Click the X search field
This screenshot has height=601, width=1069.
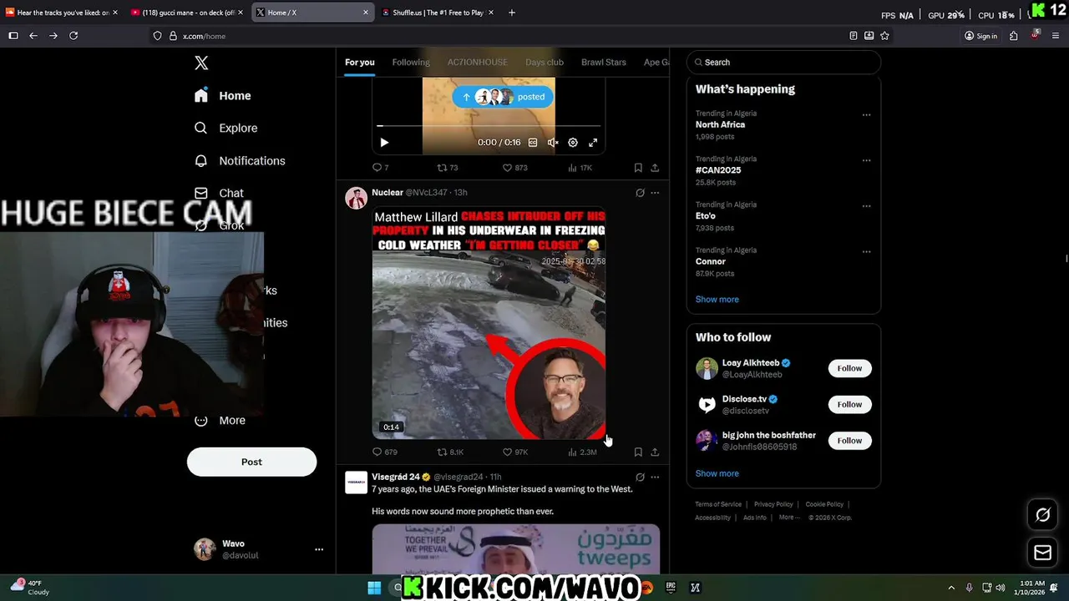pos(783,63)
